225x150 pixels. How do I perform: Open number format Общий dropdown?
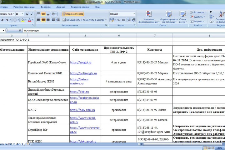[134, 14]
